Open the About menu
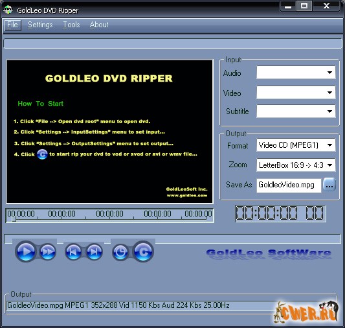The height and width of the screenshot is (328, 345). [99, 25]
